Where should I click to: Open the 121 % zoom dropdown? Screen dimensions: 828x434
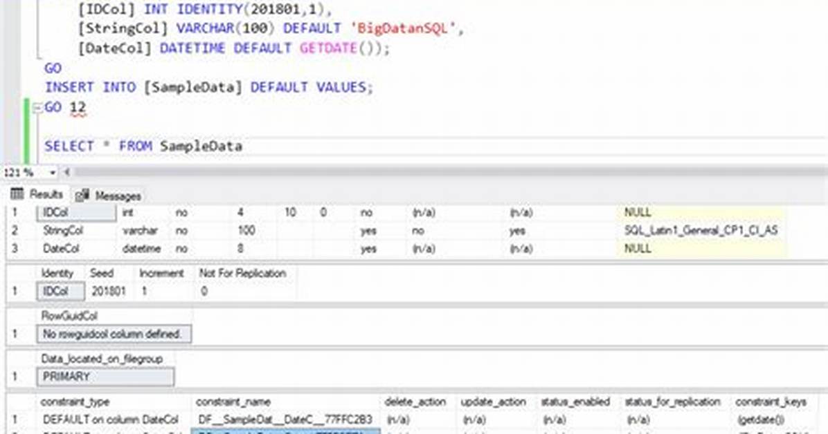[53, 173]
